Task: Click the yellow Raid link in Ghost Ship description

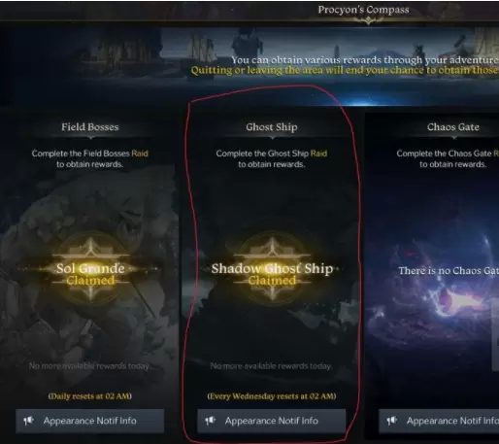Action: click(x=318, y=154)
